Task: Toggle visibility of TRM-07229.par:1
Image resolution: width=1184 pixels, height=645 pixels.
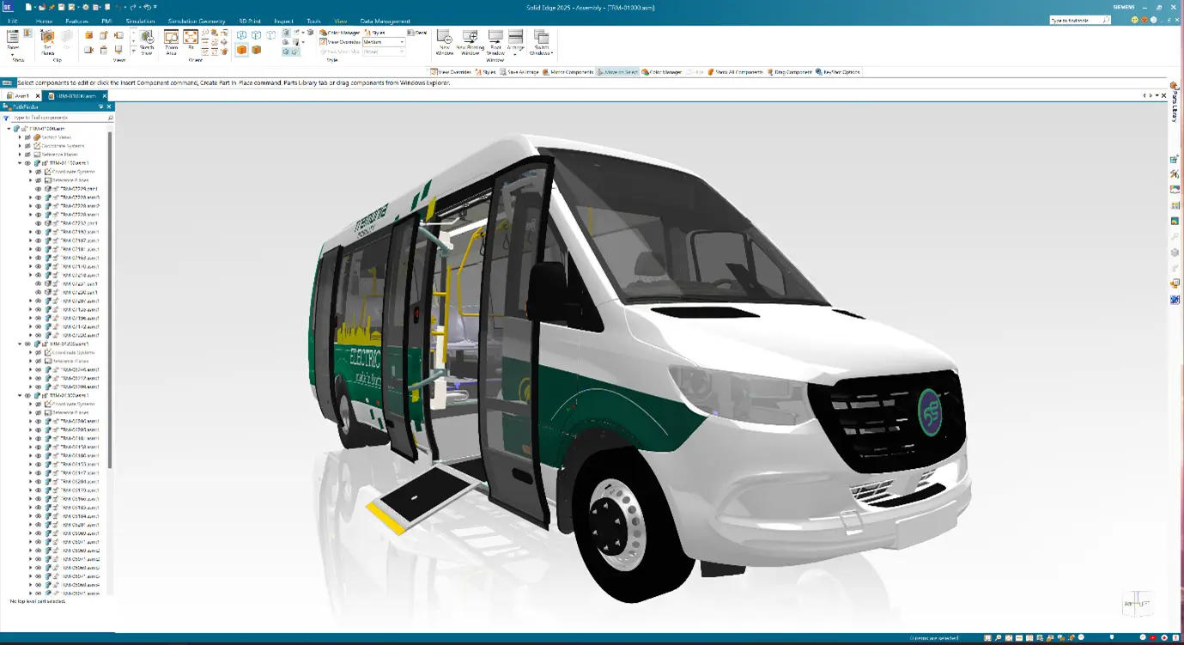Action: [38, 189]
